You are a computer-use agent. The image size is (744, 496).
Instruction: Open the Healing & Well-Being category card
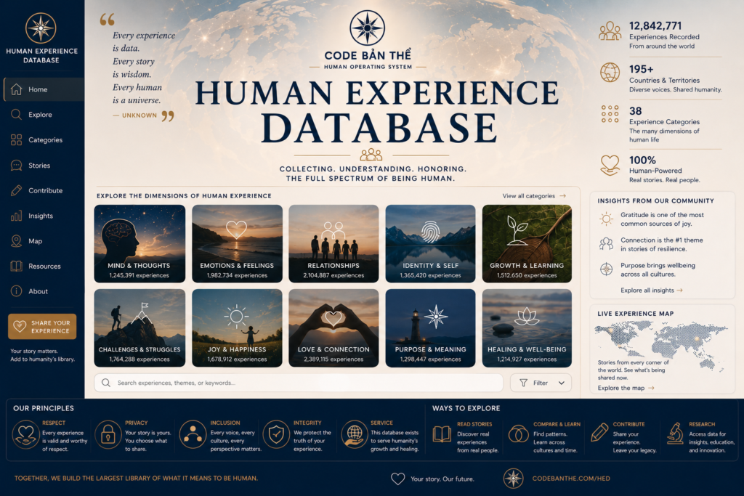coord(527,328)
